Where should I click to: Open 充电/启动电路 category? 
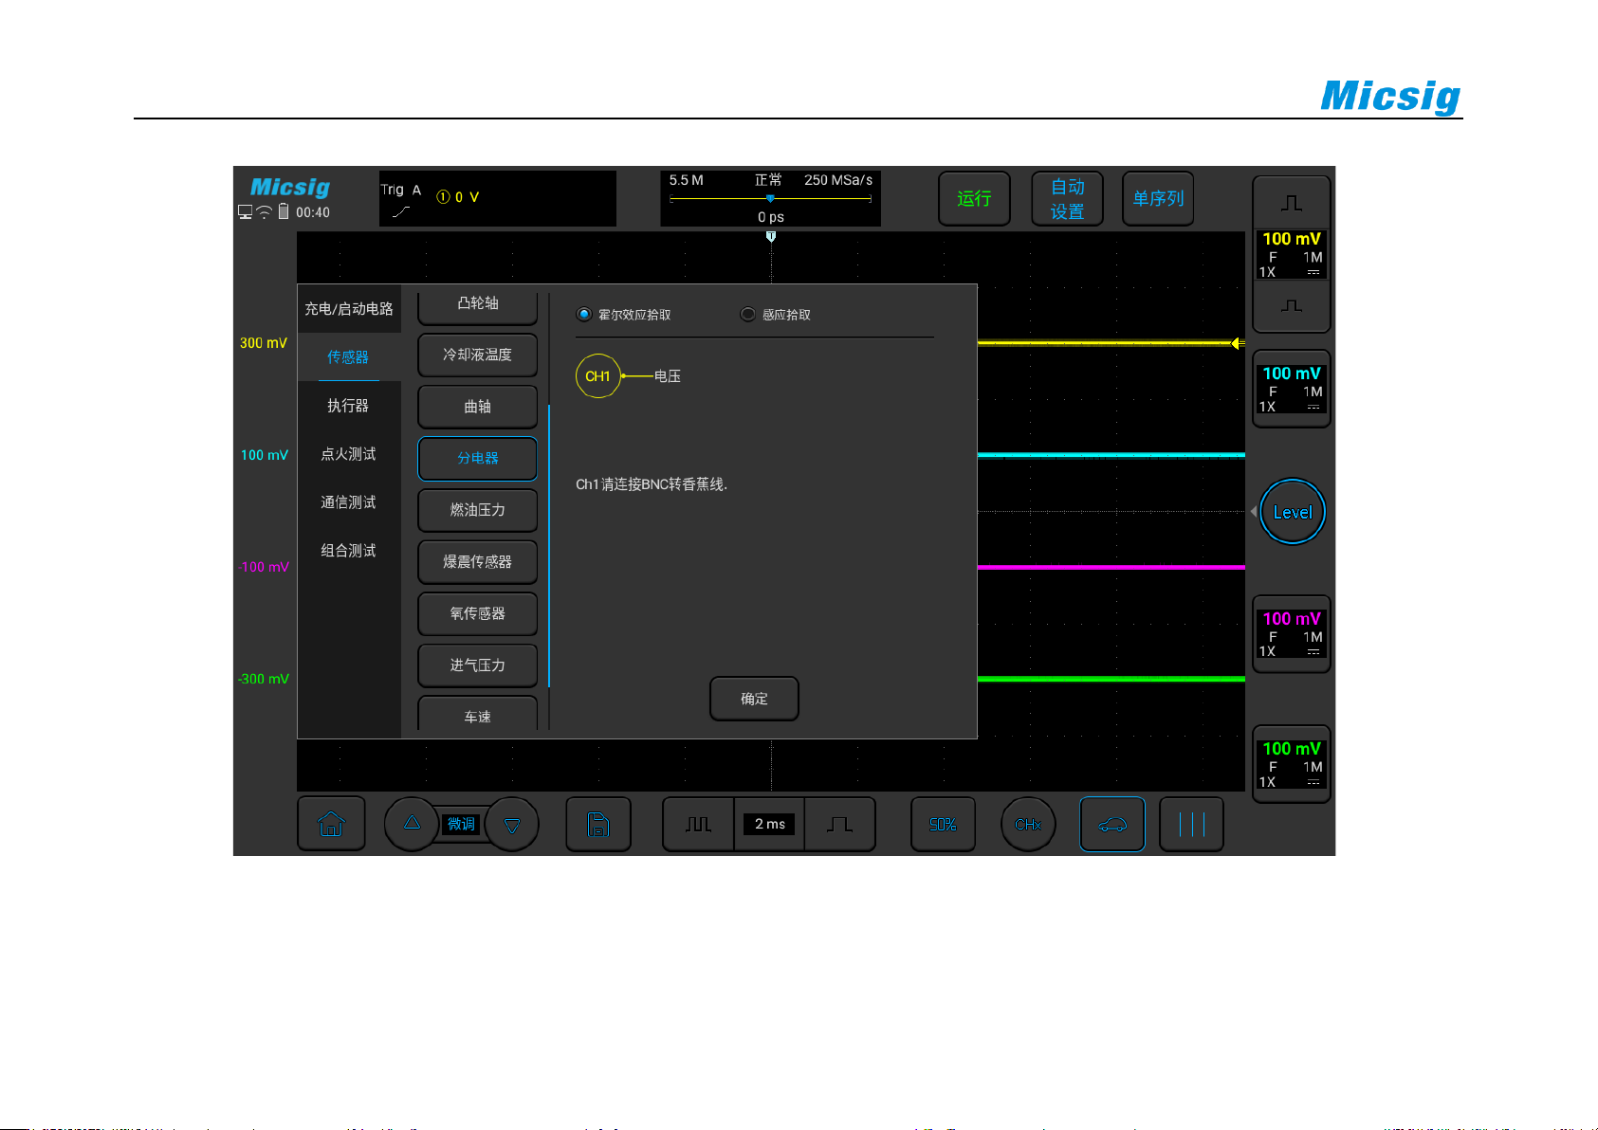click(349, 309)
